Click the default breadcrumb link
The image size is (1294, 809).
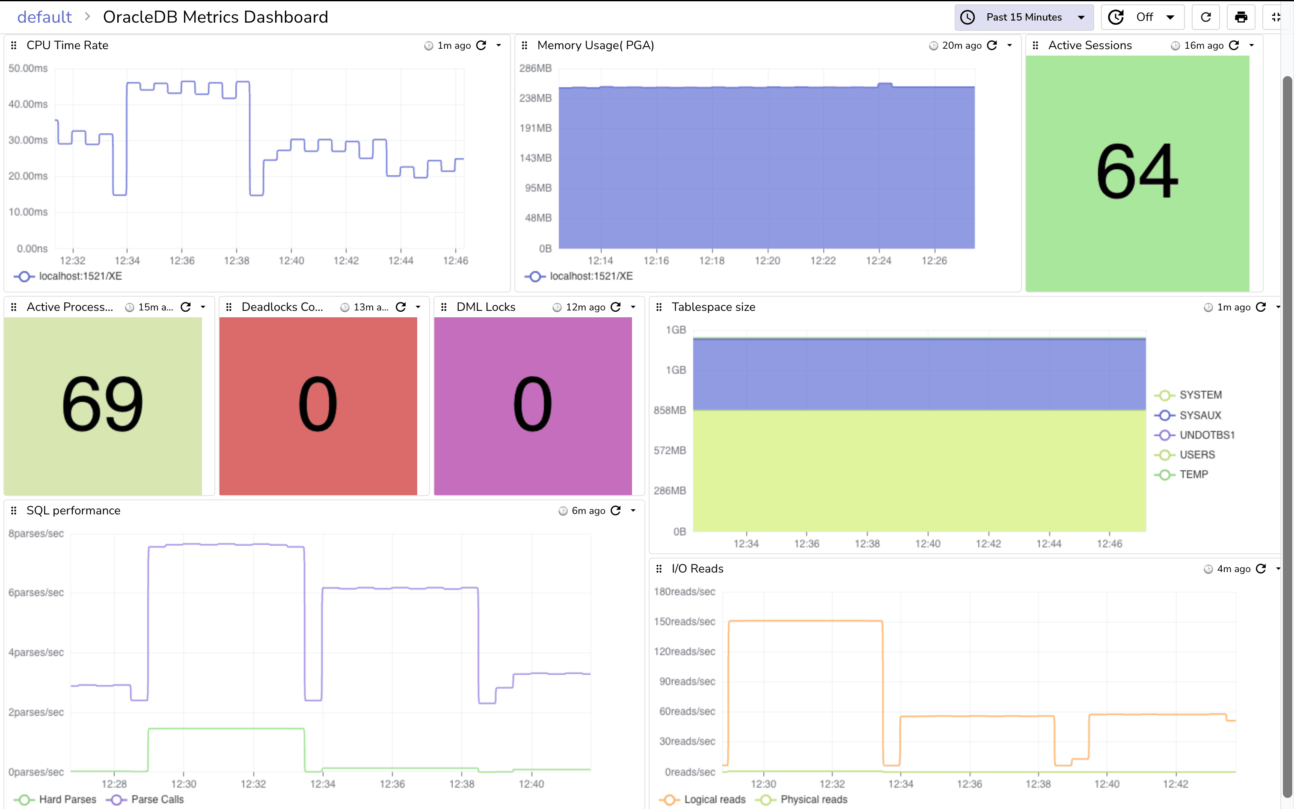point(45,17)
